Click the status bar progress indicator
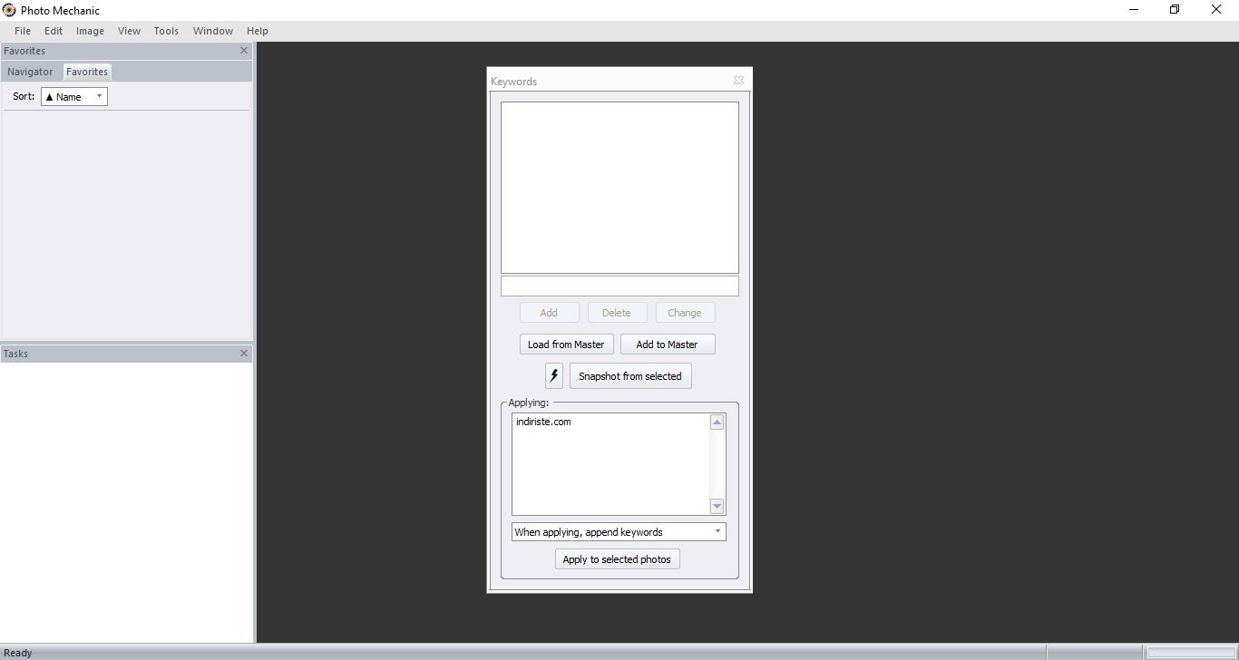 click(x=1191, y=653)
